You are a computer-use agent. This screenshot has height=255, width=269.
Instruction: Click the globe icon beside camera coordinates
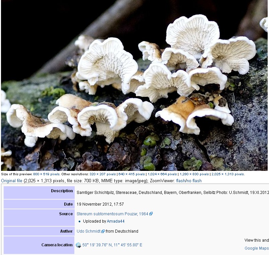78,245
